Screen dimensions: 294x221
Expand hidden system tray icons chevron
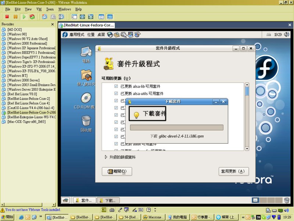coord(243,217)
